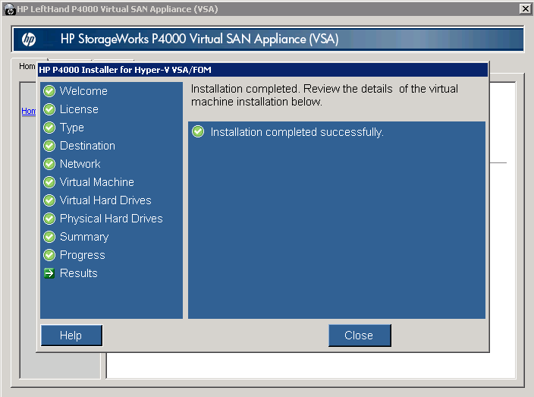This screenshot has width=534, height=397.
Task: Select the Virtual Hard Drives step label
Action: click(105, 200)
